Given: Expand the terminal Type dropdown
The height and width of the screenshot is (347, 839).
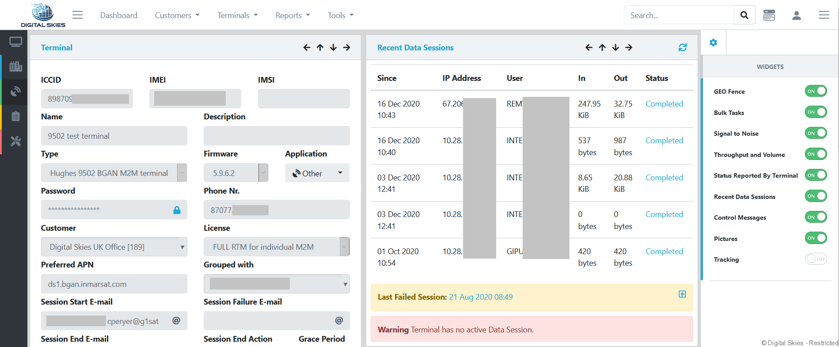Looking at the screenshot, I should click(114, 173).
